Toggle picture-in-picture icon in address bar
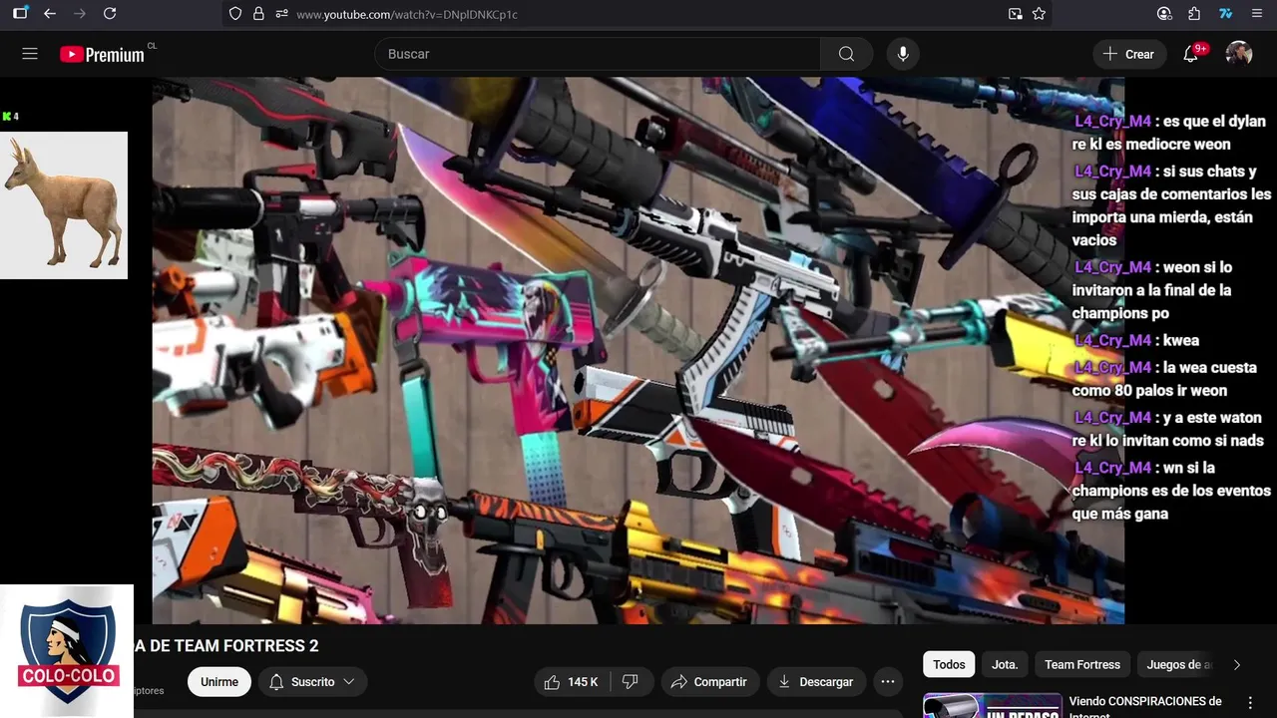The image size is (1277, 718). 1016,14
